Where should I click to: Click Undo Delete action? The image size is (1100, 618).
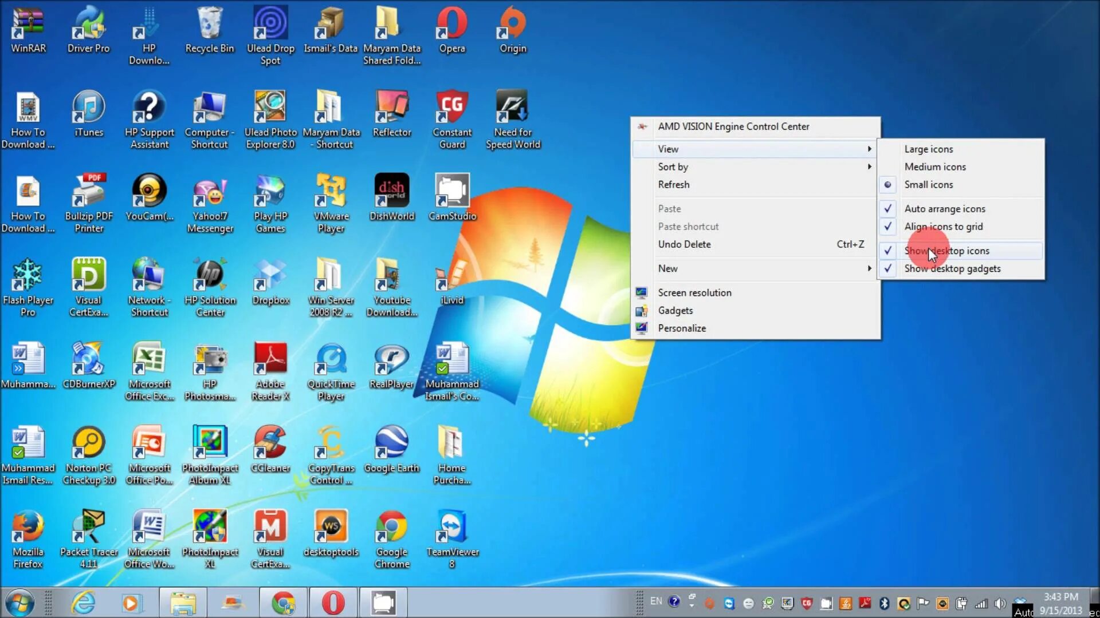point(685,244)
